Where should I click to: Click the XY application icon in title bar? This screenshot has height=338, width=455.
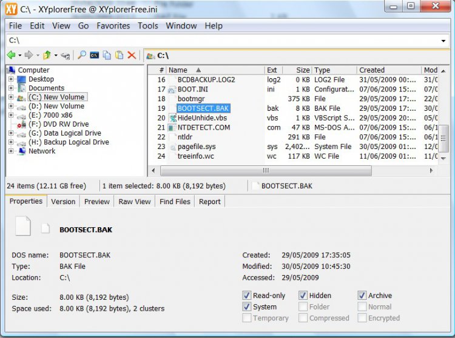pos(12,9)
